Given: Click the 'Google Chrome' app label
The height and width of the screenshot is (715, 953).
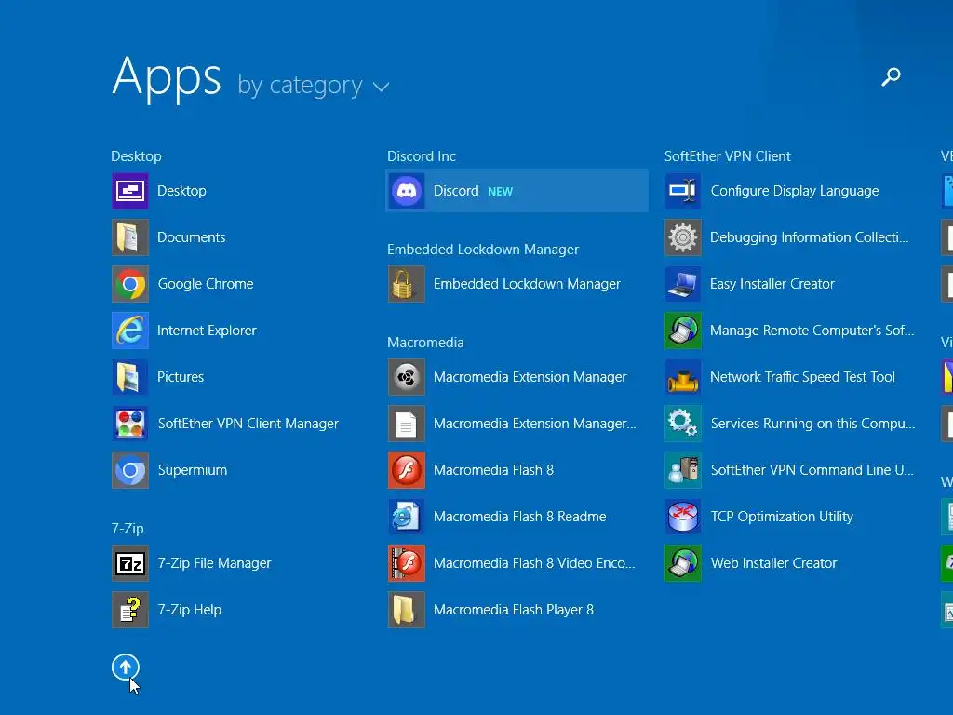Looking at the screenshot, I should point(206,284).
